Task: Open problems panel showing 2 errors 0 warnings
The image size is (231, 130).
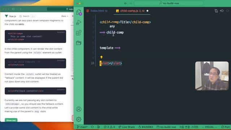Action: pyautogui.click(x=109, y=127)
